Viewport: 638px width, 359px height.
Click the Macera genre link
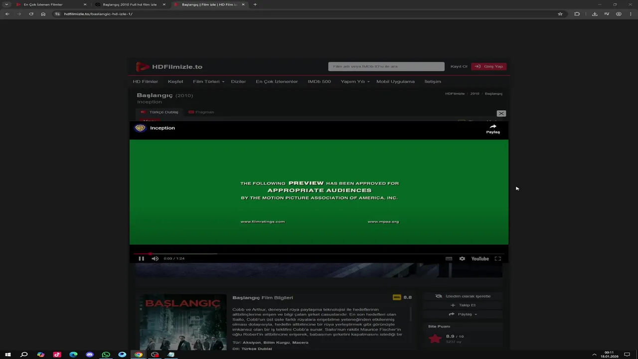click(300, 343)
